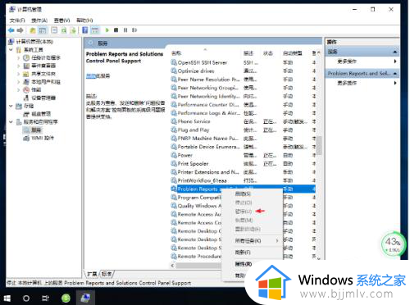
Task: Switch to the 标准 (Standard) tab
Action: pos(107,274)
